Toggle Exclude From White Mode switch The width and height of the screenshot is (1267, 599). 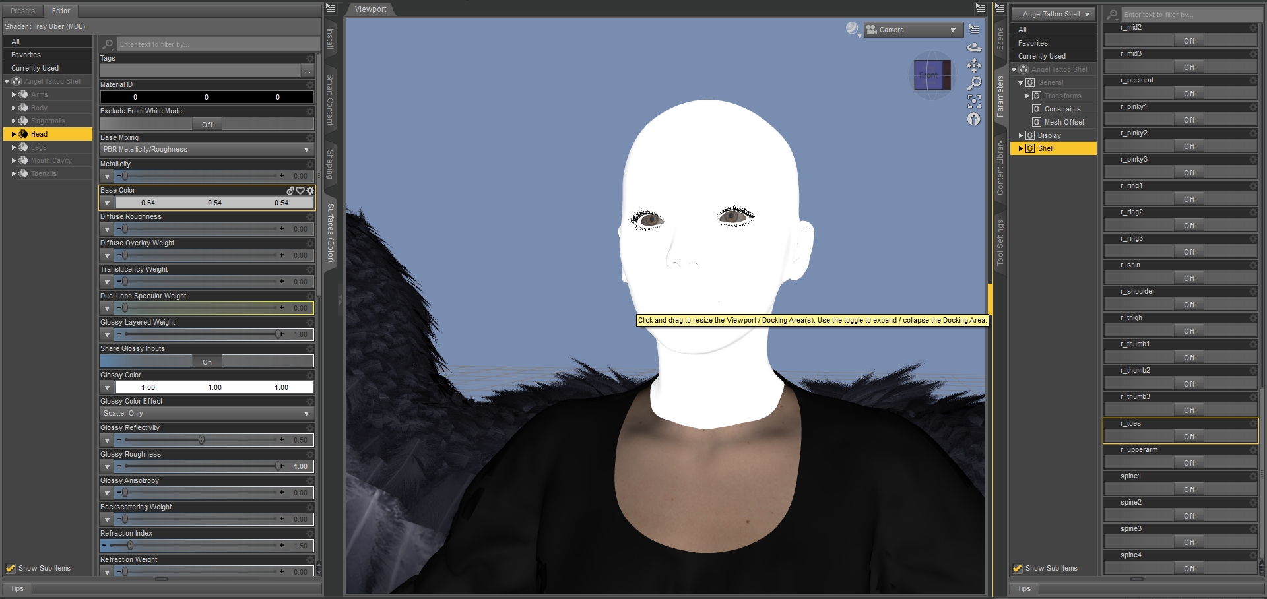(x=207, y=124)
